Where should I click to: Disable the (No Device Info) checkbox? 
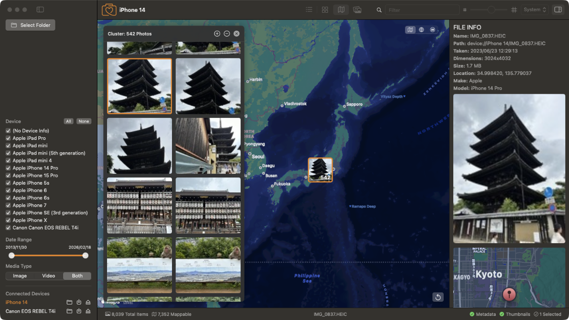8,131
